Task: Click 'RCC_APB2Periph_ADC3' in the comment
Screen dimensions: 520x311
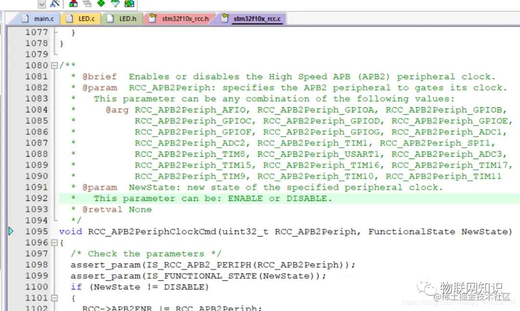Action: pos(447,154)
